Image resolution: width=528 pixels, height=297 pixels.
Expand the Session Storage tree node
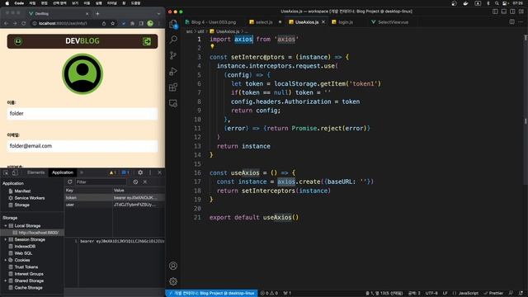coord(6,239)
